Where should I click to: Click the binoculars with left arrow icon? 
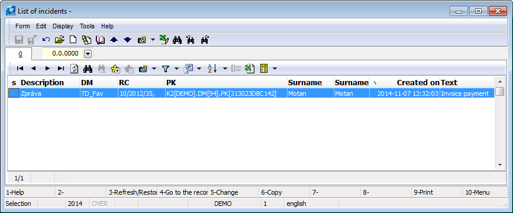coord(191,40)
